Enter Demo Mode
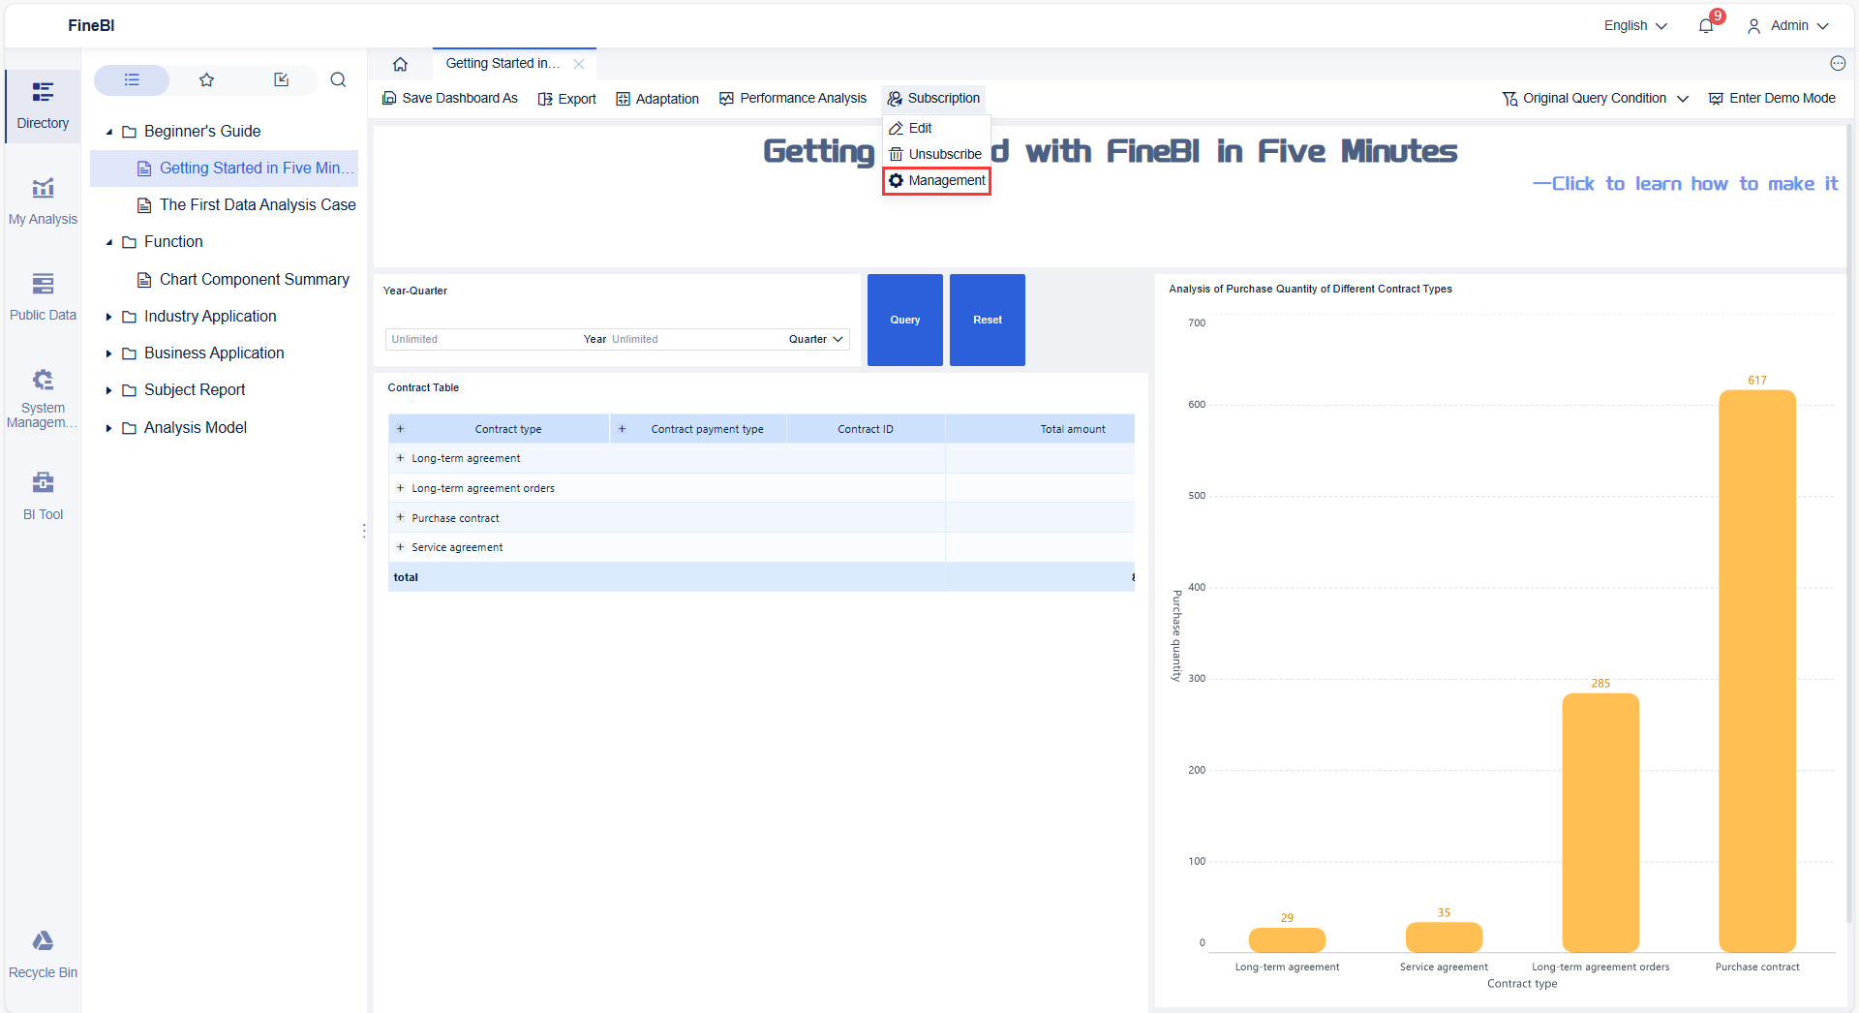The height and width of the screenshot is (1013, 1859). point(1772,98)
